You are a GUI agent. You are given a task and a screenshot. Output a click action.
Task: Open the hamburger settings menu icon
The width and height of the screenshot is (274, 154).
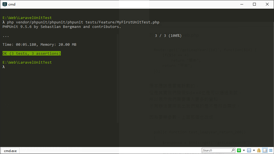click(x=271, y=150)
